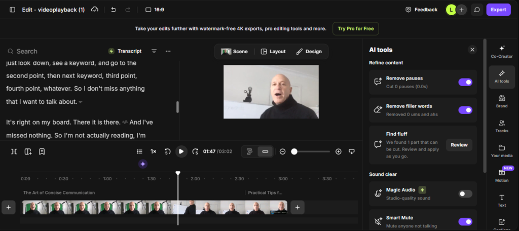Screen dimensions: 519x231
Task: Select the Practical Tips chapter label
Action: [x=265, y=192]
